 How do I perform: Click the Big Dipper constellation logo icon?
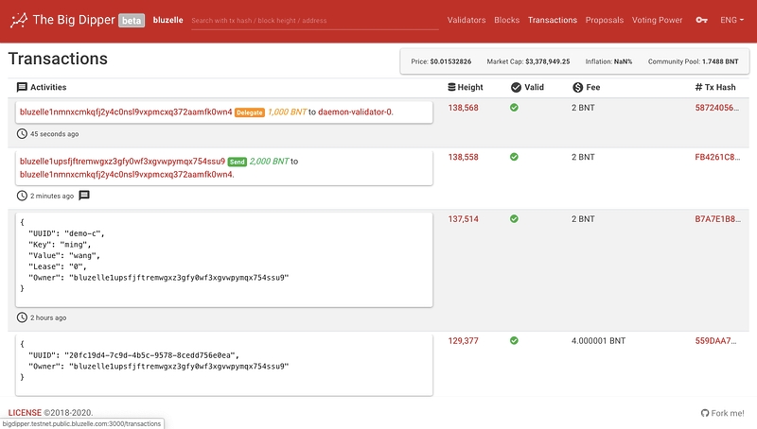point(17,20)
